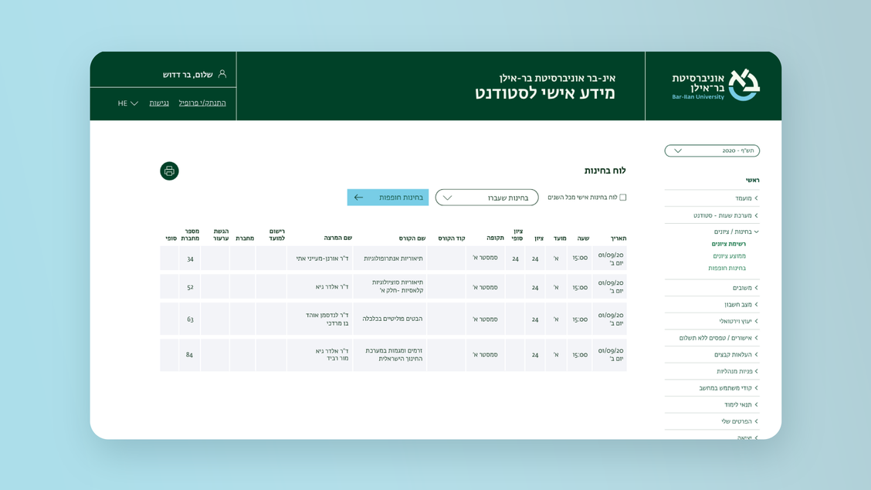Tick the לוח בחינות אישי מכל השנים checkbox
The height and width of the screenshot is (490, 871).
click(x=622, y=198)
